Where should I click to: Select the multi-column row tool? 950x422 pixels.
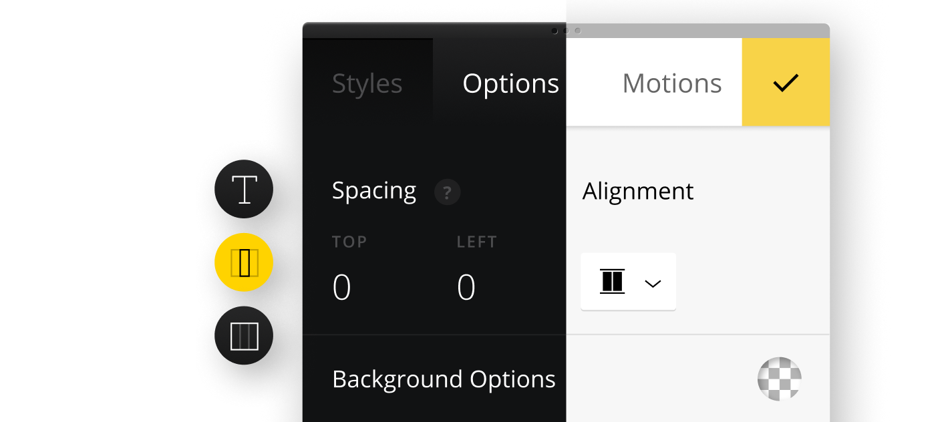point(244,335)
